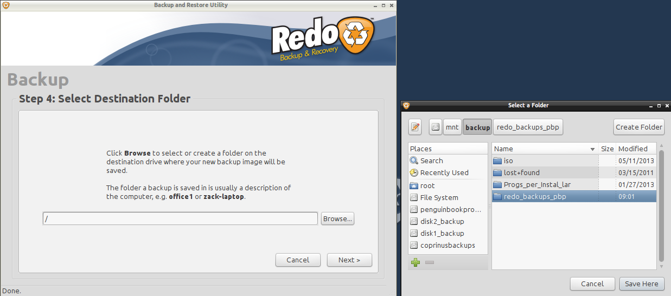The width and height of the screenshot is (671, 296).
Task: Select the root home folder in Places
Action: (427, 185)
